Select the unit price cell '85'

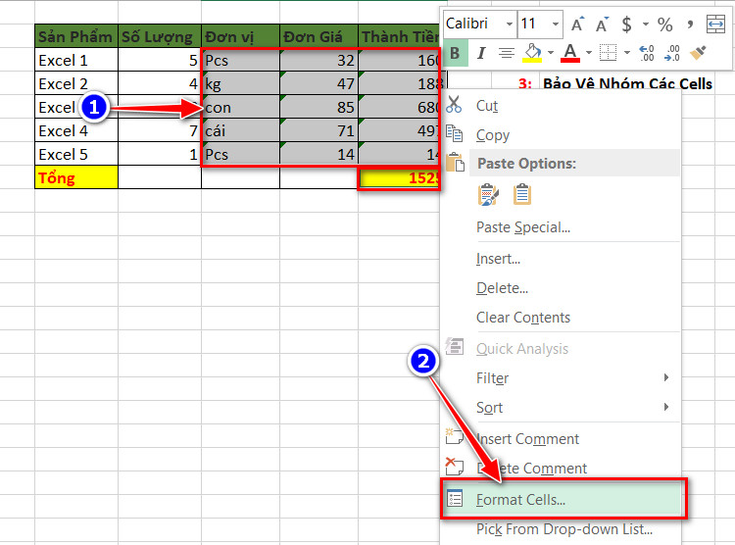(x=318, y=107)
